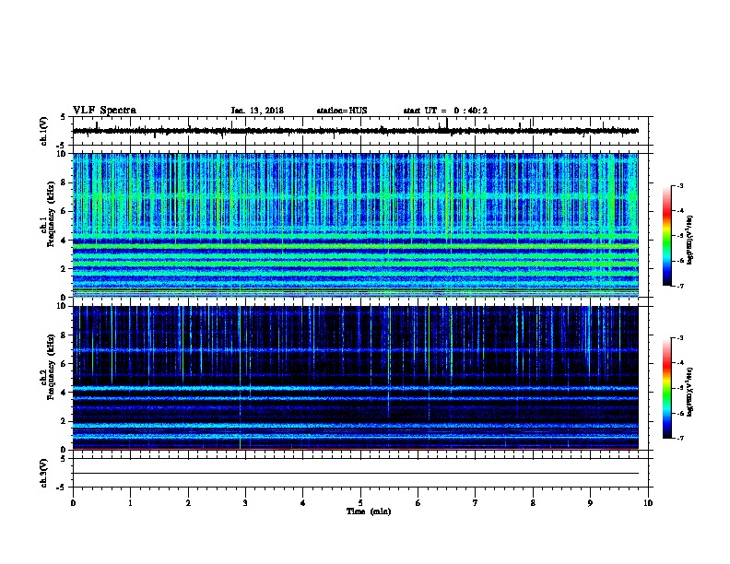The width and height of the screenshot is (730, 564).
Task: Click the "-7" label on ch.2 color bar
Action: [679, 438]
